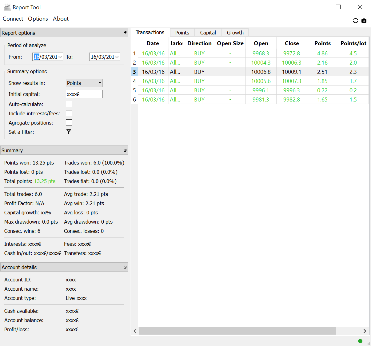Viewport: 371px width, 346px height.
Task: Open the Show results in dropdown
Action: point(84,83)
